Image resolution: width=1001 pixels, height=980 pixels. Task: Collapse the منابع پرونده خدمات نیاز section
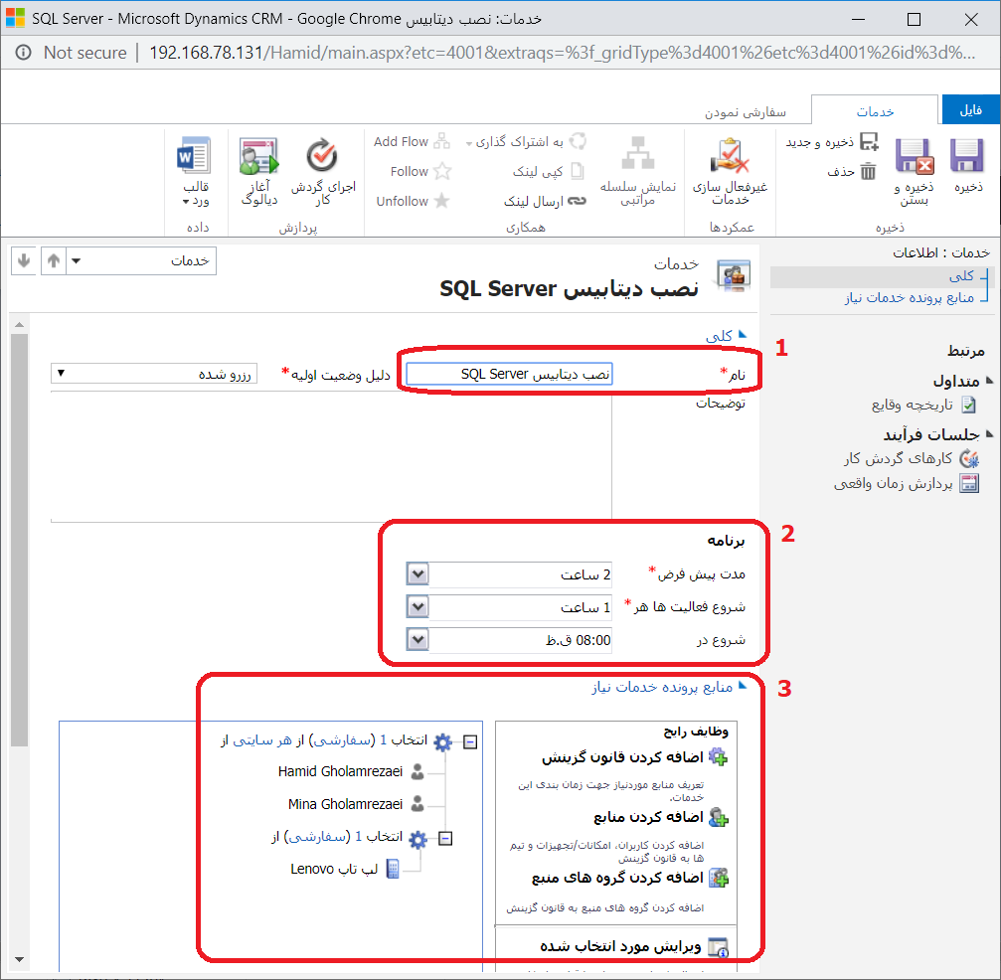coord(743,685)
